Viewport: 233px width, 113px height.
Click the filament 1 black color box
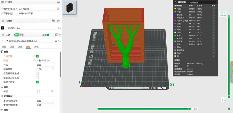(3, 28)
